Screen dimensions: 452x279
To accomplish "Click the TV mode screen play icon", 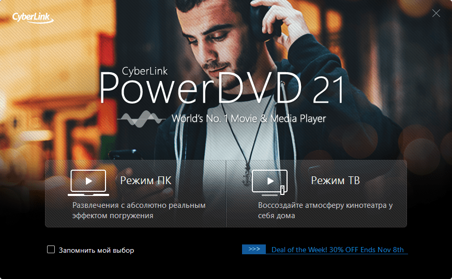I will [270, 183].
